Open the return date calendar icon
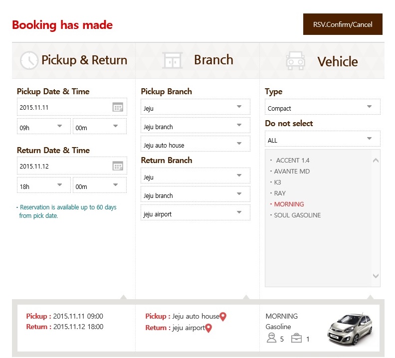Image resolution: width=395 pixels, height=358 pixels. [118, 166]
